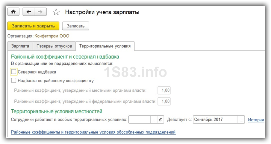Open link for обособленных подразделений coefficients

tap(93, 132)
